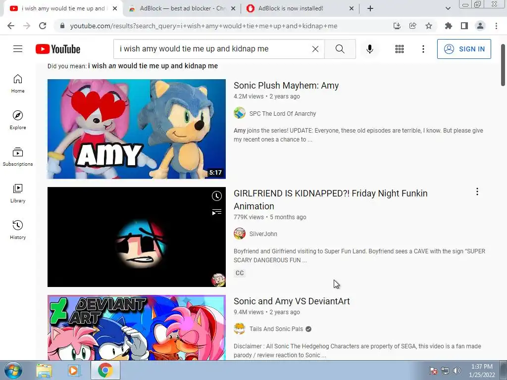Click Chrome icon in taskbar
Image resolution: width=507 pixels, height=380 pixels.
(105, 370)
